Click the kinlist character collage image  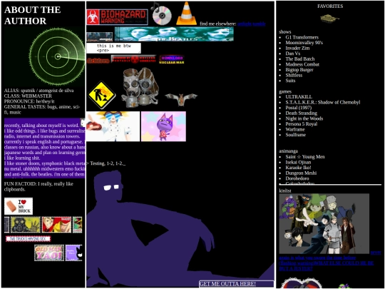tap(324, 223)
